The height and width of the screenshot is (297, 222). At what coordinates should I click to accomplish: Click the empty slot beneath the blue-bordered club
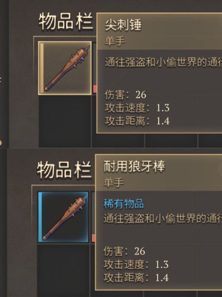[x=63, y=271]
